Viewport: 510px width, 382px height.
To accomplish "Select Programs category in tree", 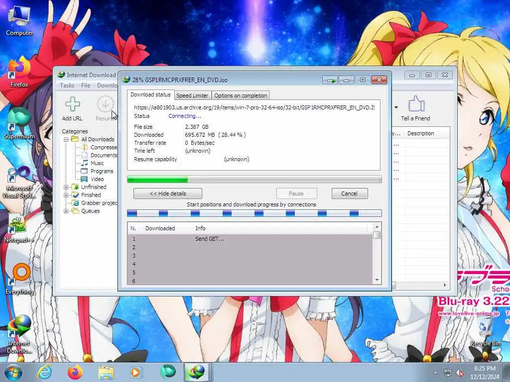I will tap(97, 171).
